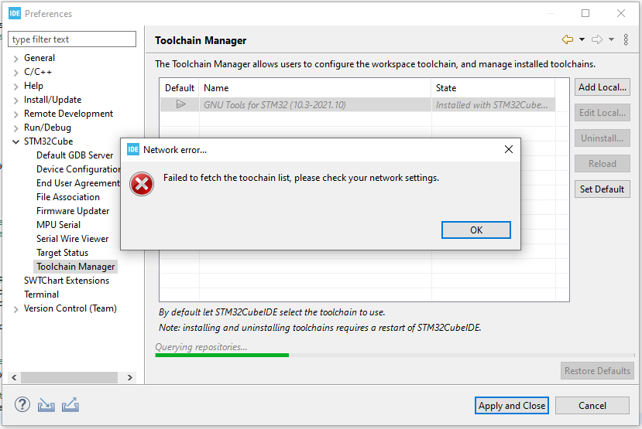
Task: Select Default GDB Server preference page
Action: [x=74, y=155]
